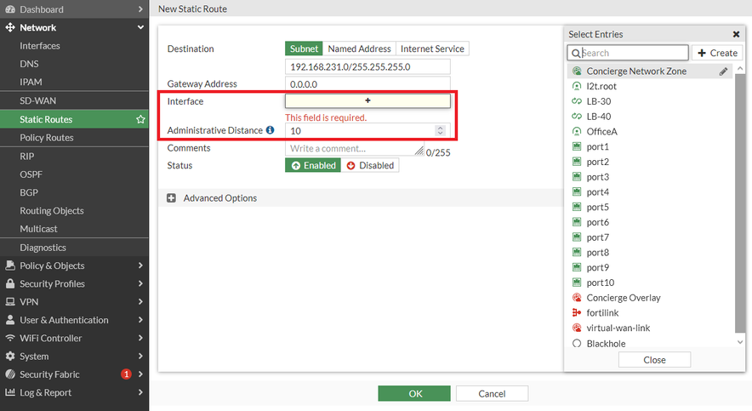Click the WiFi Controller signal icon
Viewport: 752px width, 411px height.
point(10,338)
